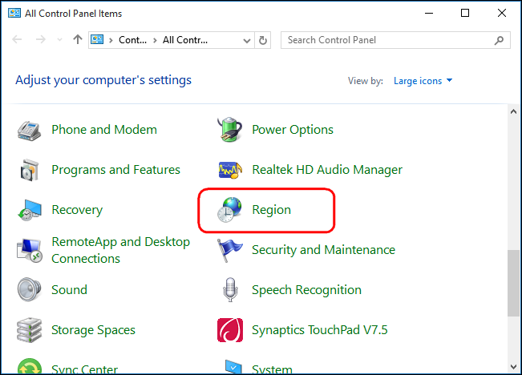Open the Security and Maintenance flag icon

pyautogui.click(x=230, y=250)
